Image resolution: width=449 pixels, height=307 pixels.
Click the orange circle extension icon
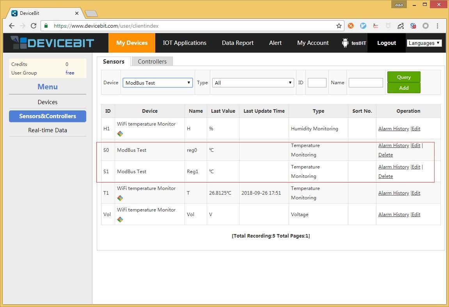point(350,26)
